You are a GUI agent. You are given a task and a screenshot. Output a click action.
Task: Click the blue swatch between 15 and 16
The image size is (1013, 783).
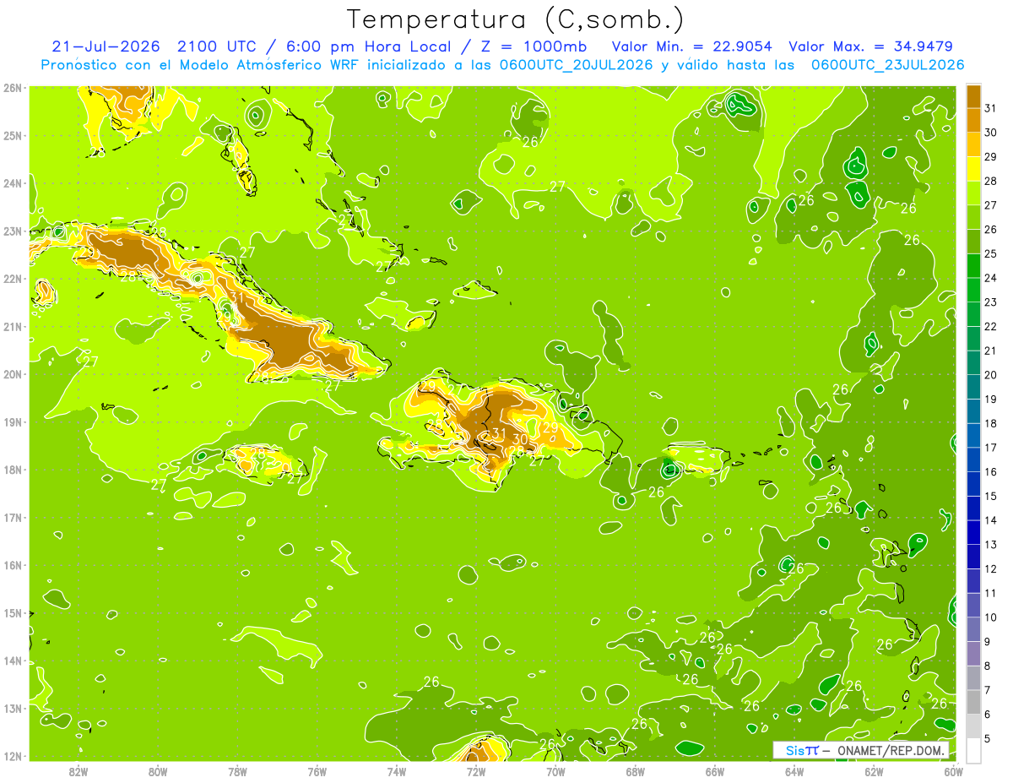[x=973, y=484]
